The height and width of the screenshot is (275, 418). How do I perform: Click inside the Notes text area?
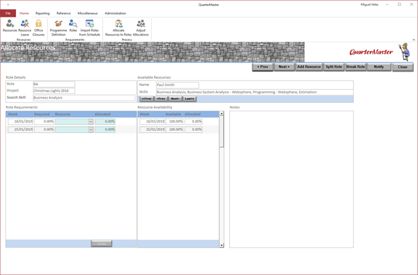click(291, 179)
